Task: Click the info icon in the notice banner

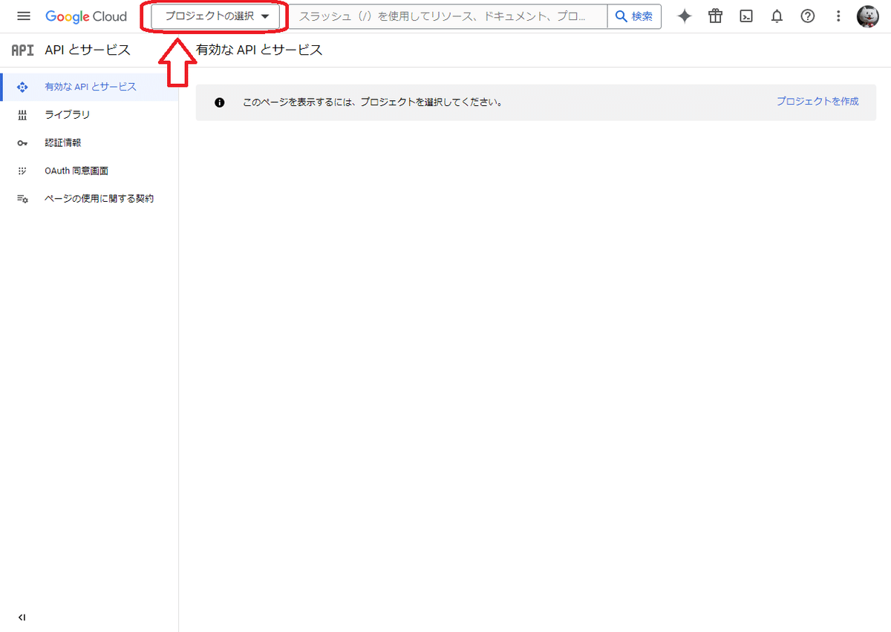Action: coord(219,102)
